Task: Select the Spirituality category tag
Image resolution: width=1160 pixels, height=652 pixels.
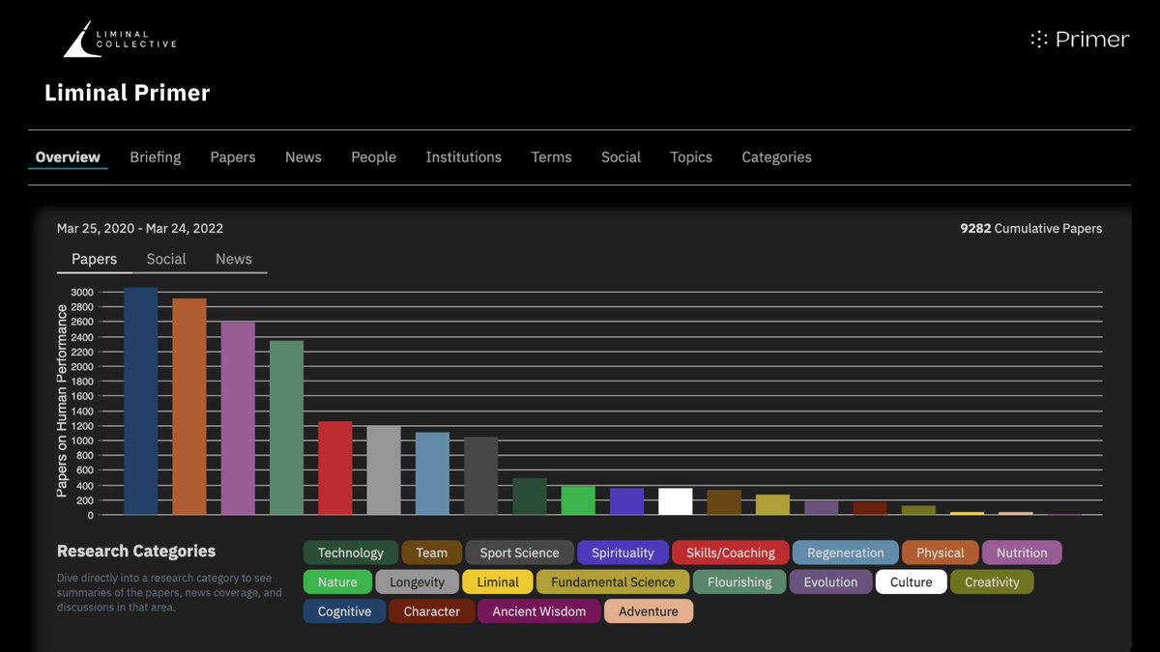Action: [x=623, y=553]
